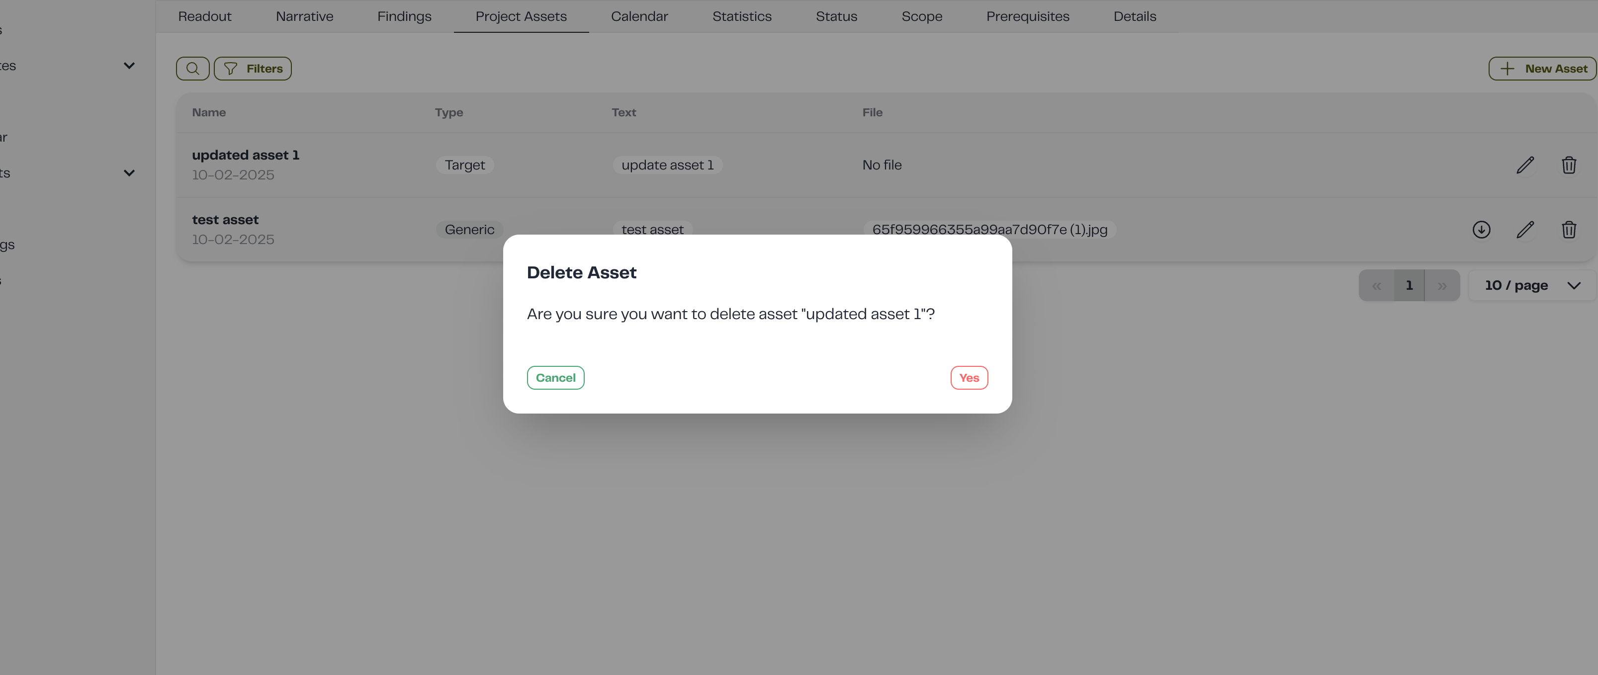This screenshot has height=675, width=1598.
Task: Open the Calendar tab
Action: pos(639,16)
